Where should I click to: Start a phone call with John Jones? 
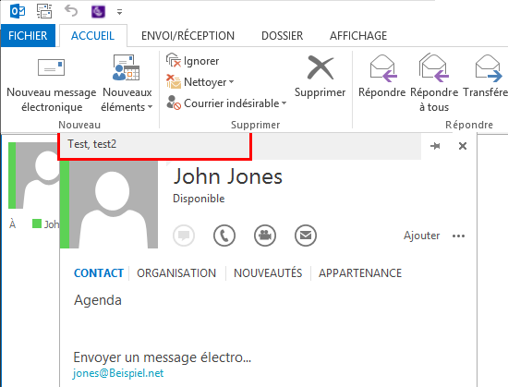[224, 236]
